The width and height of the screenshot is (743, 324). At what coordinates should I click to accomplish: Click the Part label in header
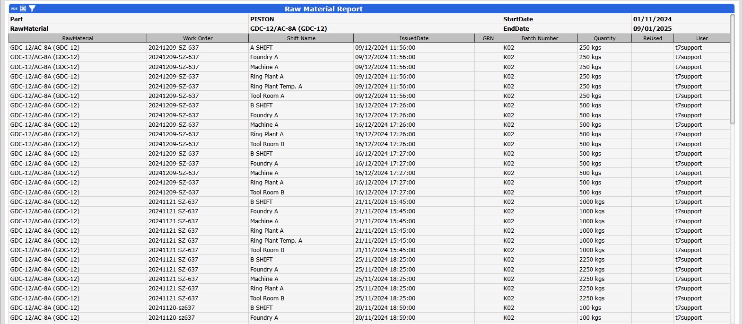(x=17, y=19)
